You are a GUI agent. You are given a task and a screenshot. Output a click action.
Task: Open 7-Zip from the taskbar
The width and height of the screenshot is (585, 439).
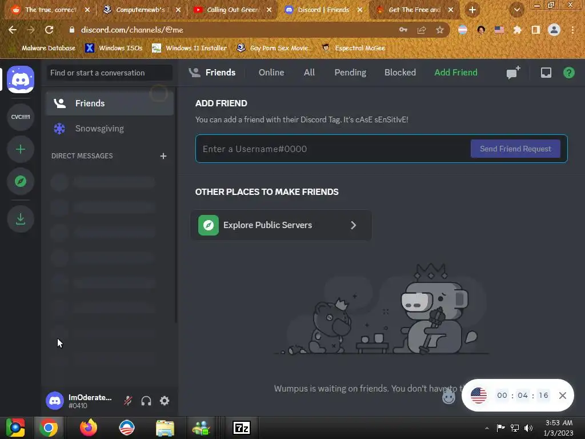[242, 428]
